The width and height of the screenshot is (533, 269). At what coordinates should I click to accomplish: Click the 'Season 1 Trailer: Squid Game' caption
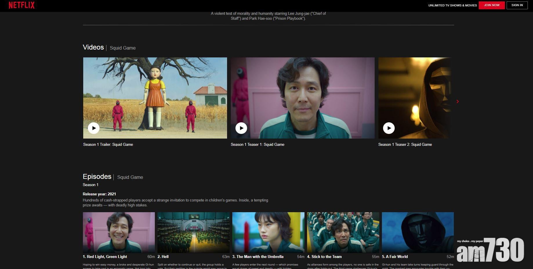[108, 144]
